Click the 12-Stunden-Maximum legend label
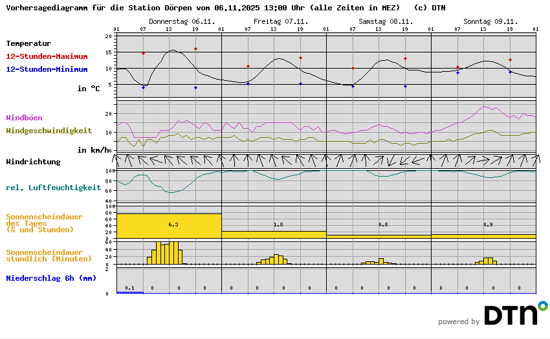 (48, 56)
